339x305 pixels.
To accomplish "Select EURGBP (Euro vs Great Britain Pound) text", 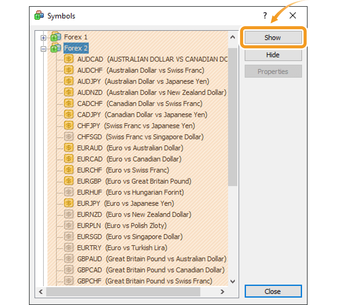I will point(134,181).
